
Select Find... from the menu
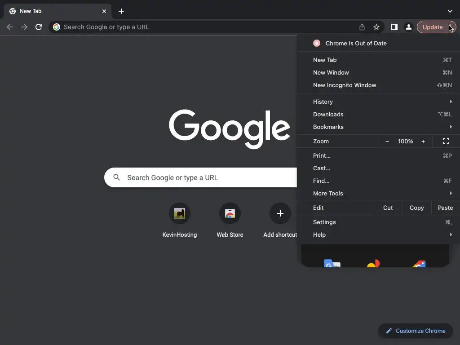[378, 181]
